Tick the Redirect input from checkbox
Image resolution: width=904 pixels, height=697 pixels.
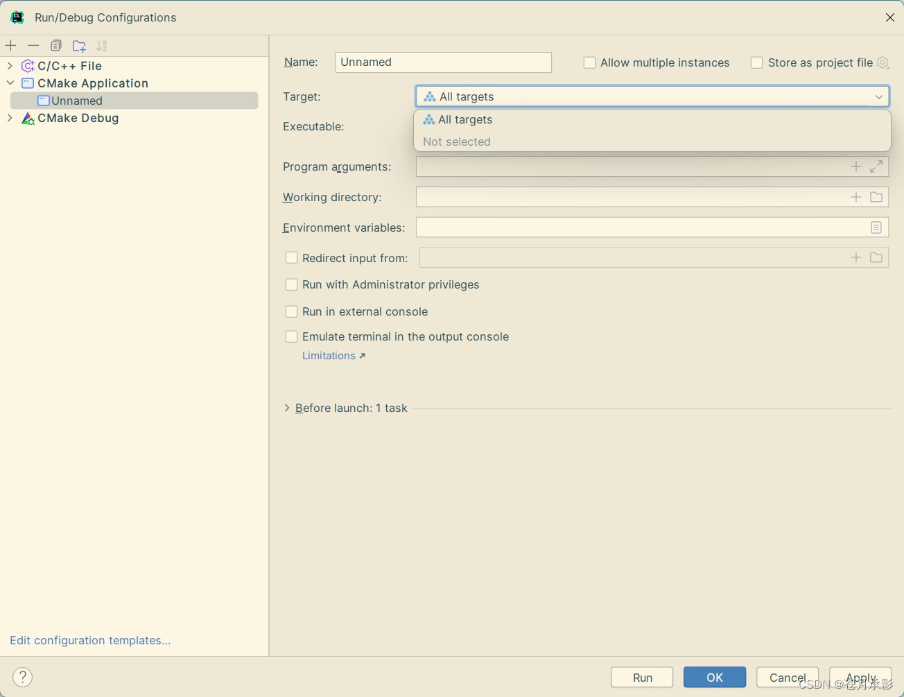coord(292,257)
